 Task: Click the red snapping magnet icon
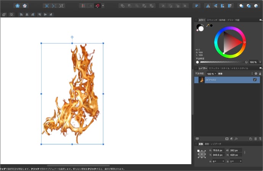(98, 6)
